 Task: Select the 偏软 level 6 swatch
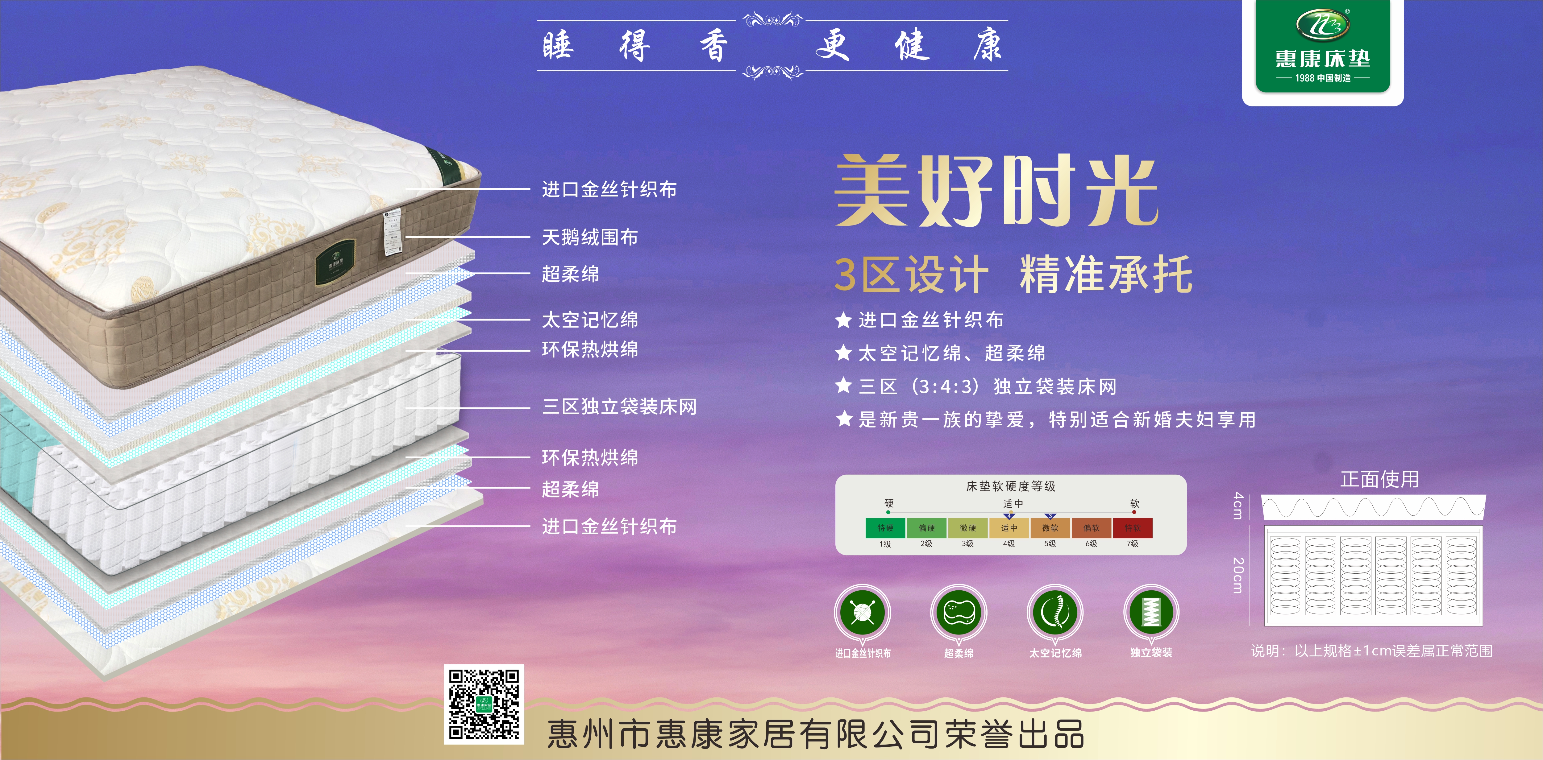click(x=1091, y=528)
